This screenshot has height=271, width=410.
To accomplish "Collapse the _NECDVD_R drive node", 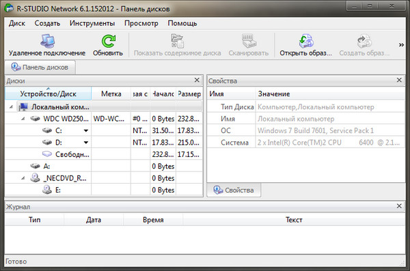I will coord(23,178).
